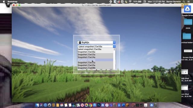
Task: Pick Snapshot 21w11a from the list
Action: pyautogui.click(x=95, y=63)
